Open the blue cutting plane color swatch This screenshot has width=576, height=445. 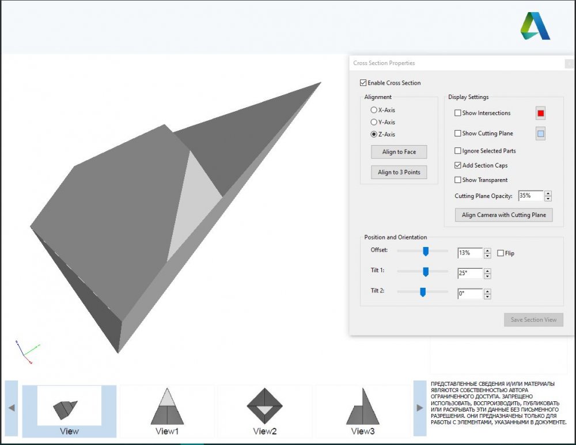pos(540,134)
